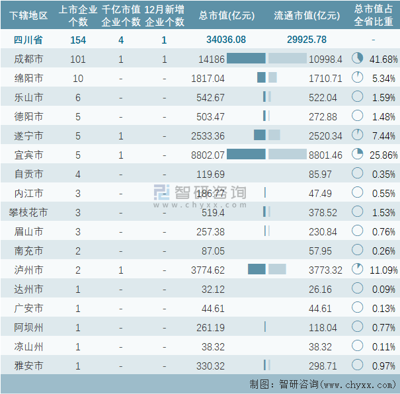Click the 41.68% share value for 成都市
400x394 pixels.
(x=383, y=59)
